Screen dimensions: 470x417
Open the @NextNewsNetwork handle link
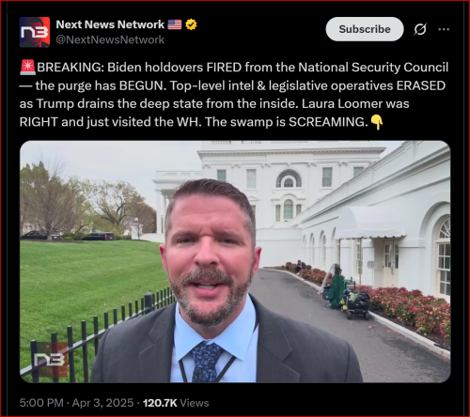[x=110, y=39]
